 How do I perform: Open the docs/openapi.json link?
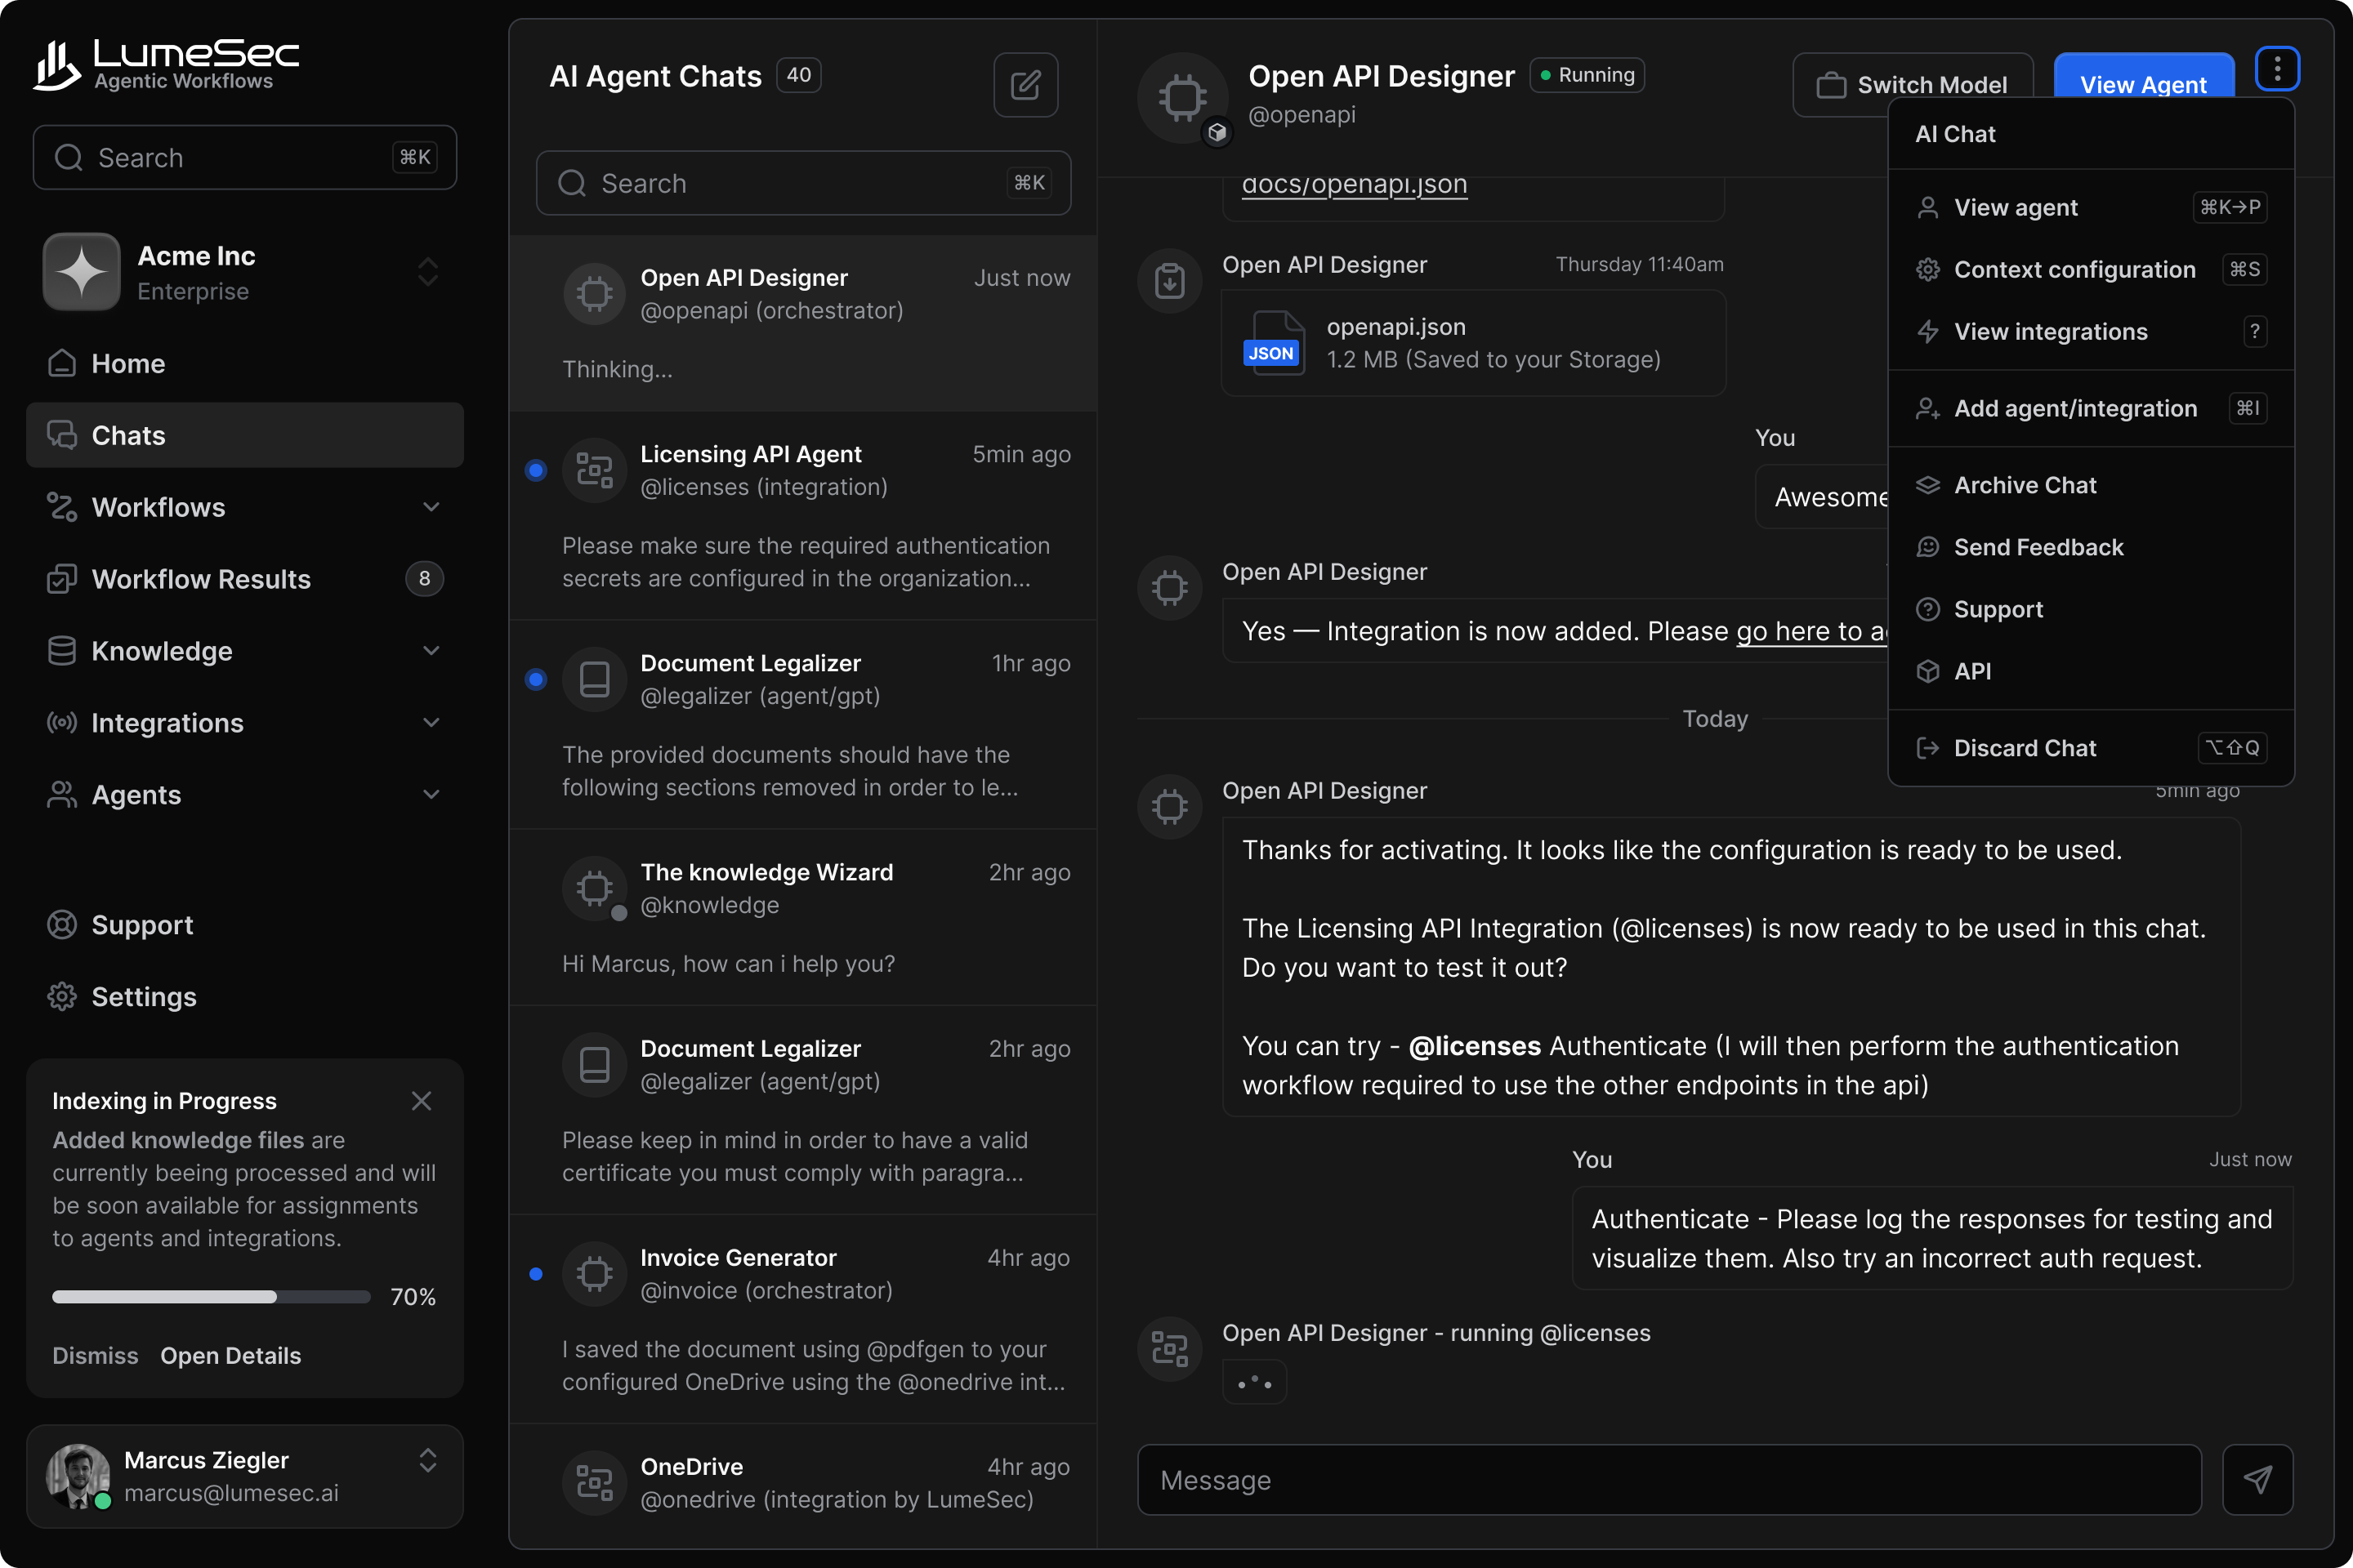(x=1355, y=185)
